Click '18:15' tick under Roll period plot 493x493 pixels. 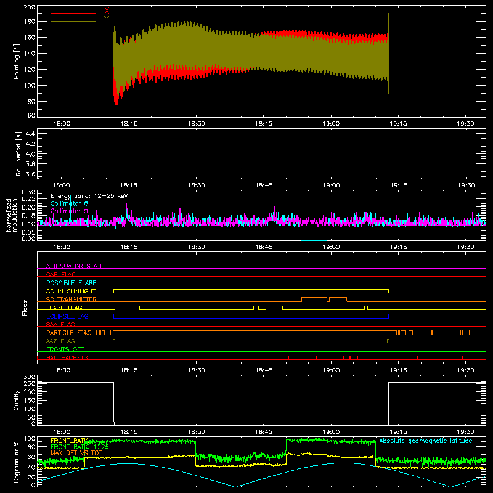coord(129,185)
